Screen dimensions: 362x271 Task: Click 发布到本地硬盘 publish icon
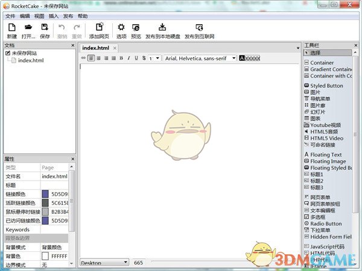point(162,27)
